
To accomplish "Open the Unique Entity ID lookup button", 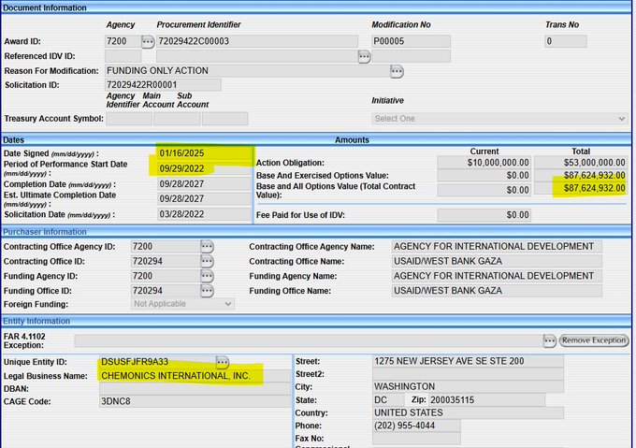I will (223, 362).
